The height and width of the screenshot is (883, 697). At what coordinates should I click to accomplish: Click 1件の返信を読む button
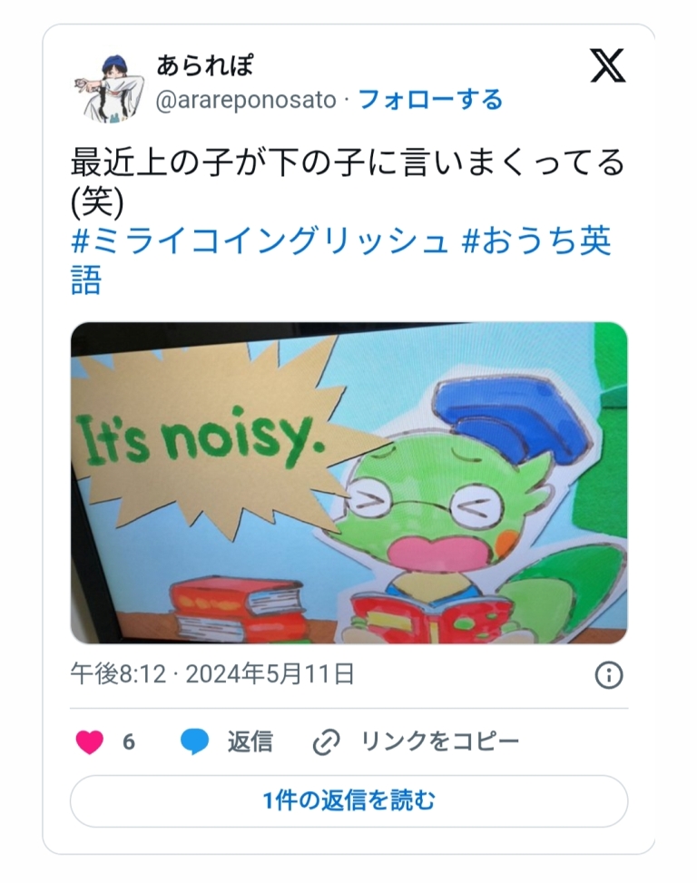click(348, 800)
